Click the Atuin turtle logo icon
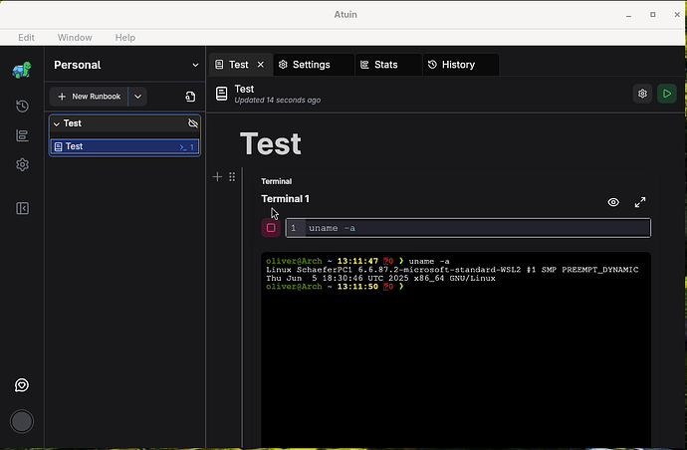This screenshot has height=450, width=687. click(22, 70)
